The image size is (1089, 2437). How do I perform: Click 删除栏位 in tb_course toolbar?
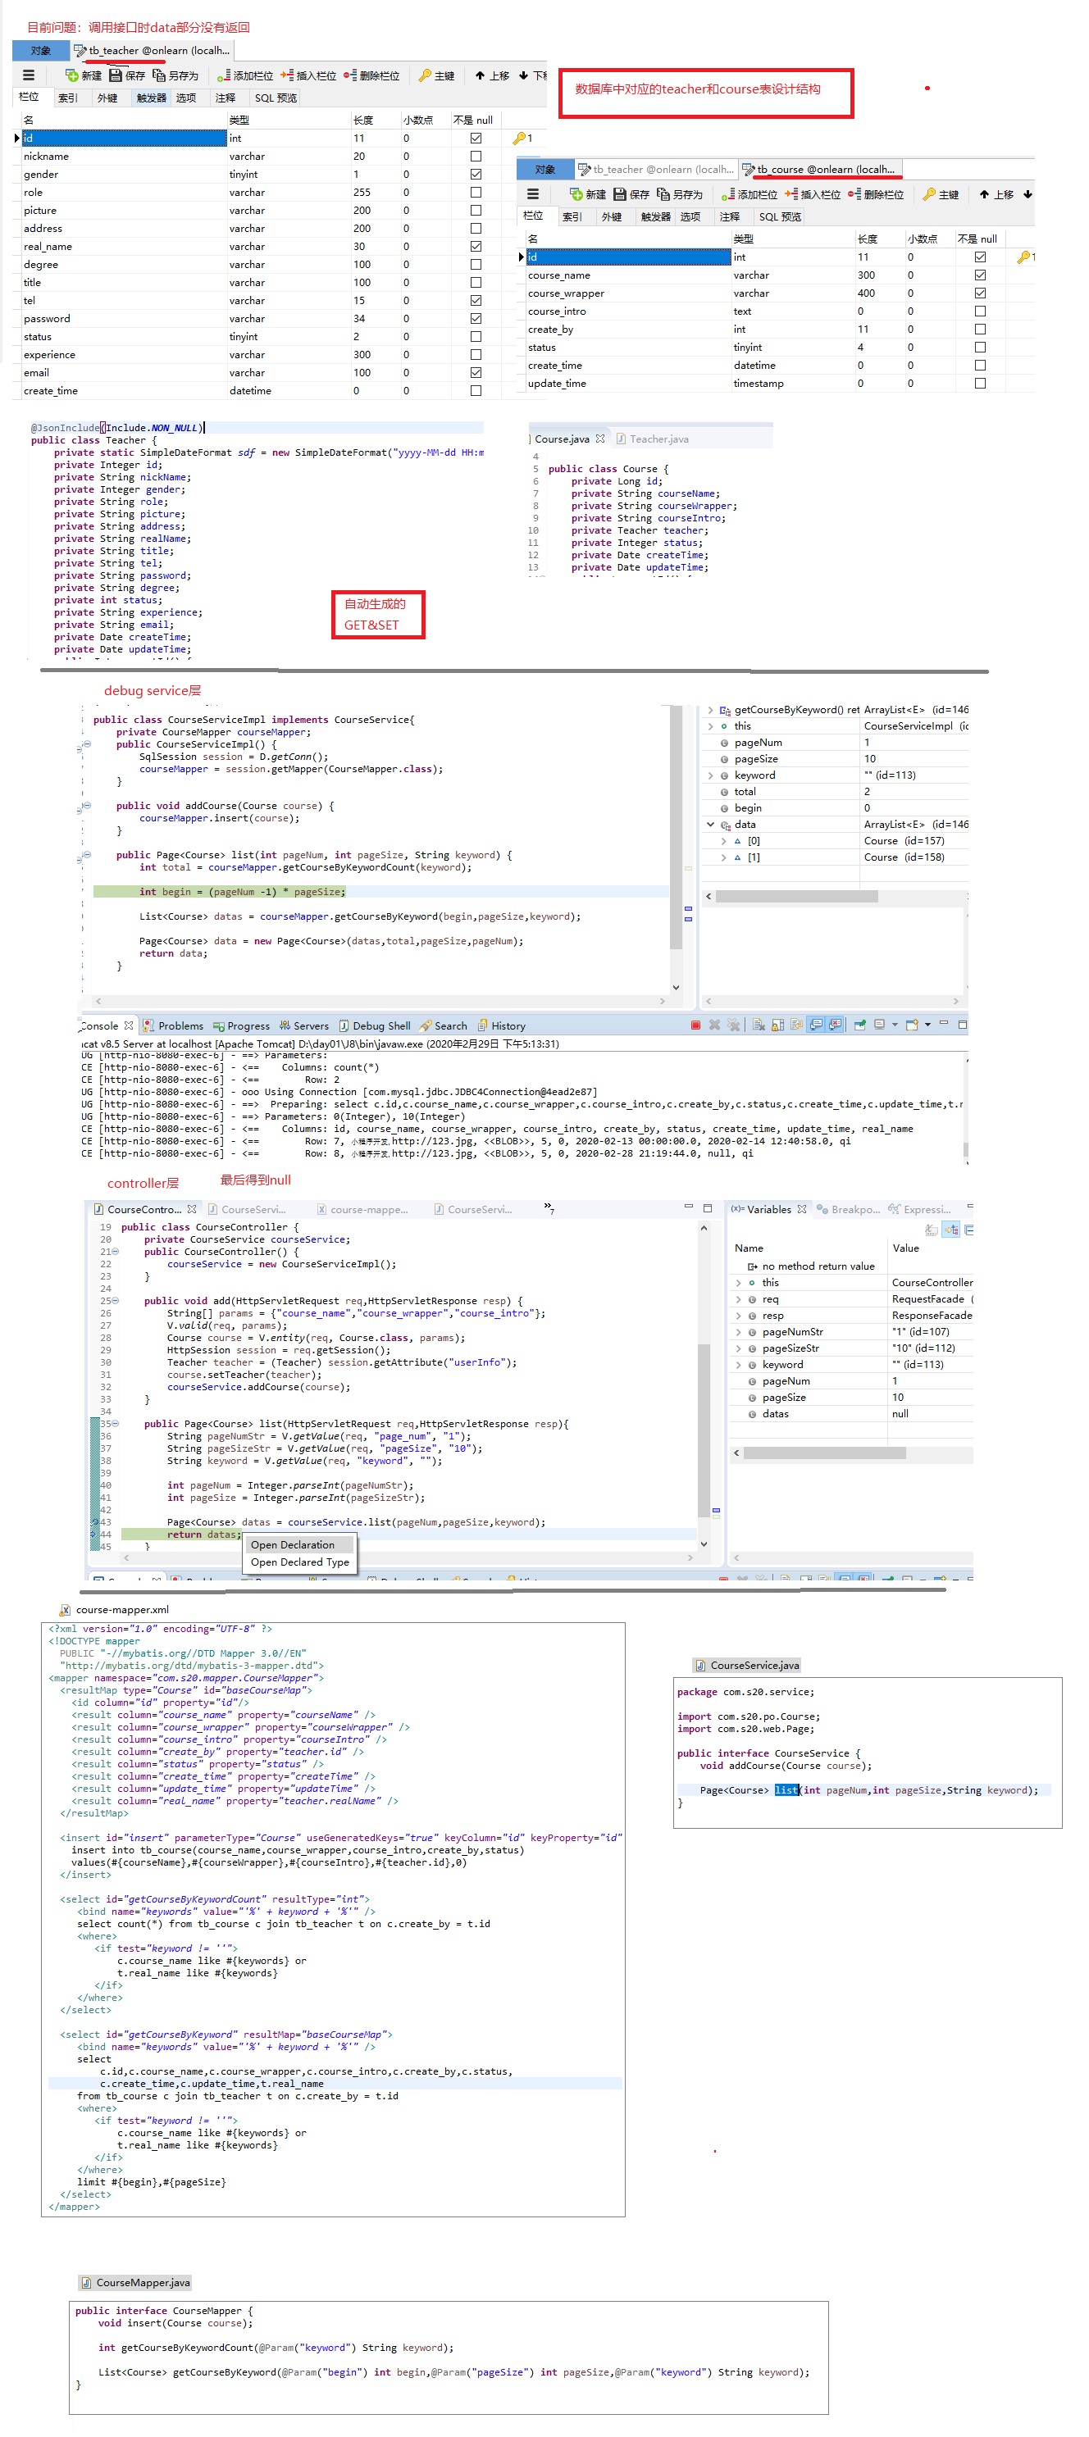coord(875,194)
